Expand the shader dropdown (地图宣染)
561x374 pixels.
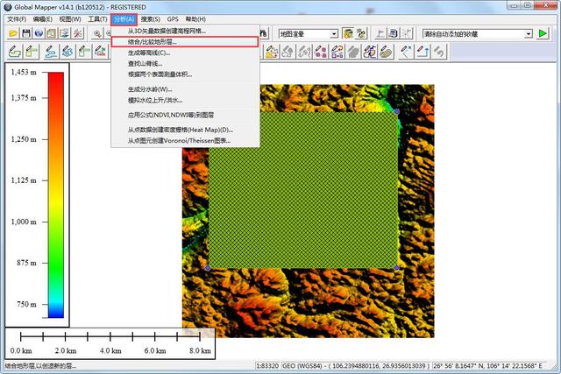coord(333,34)
